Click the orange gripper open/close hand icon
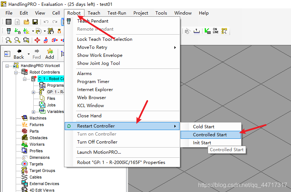291x192 pixels. click(x=59, y=31)
